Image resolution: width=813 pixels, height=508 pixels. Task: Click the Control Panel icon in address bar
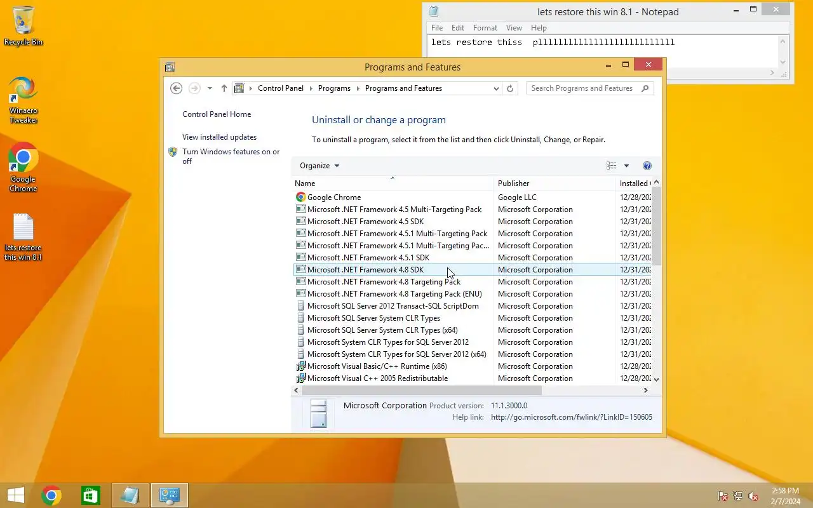(239, 88)
